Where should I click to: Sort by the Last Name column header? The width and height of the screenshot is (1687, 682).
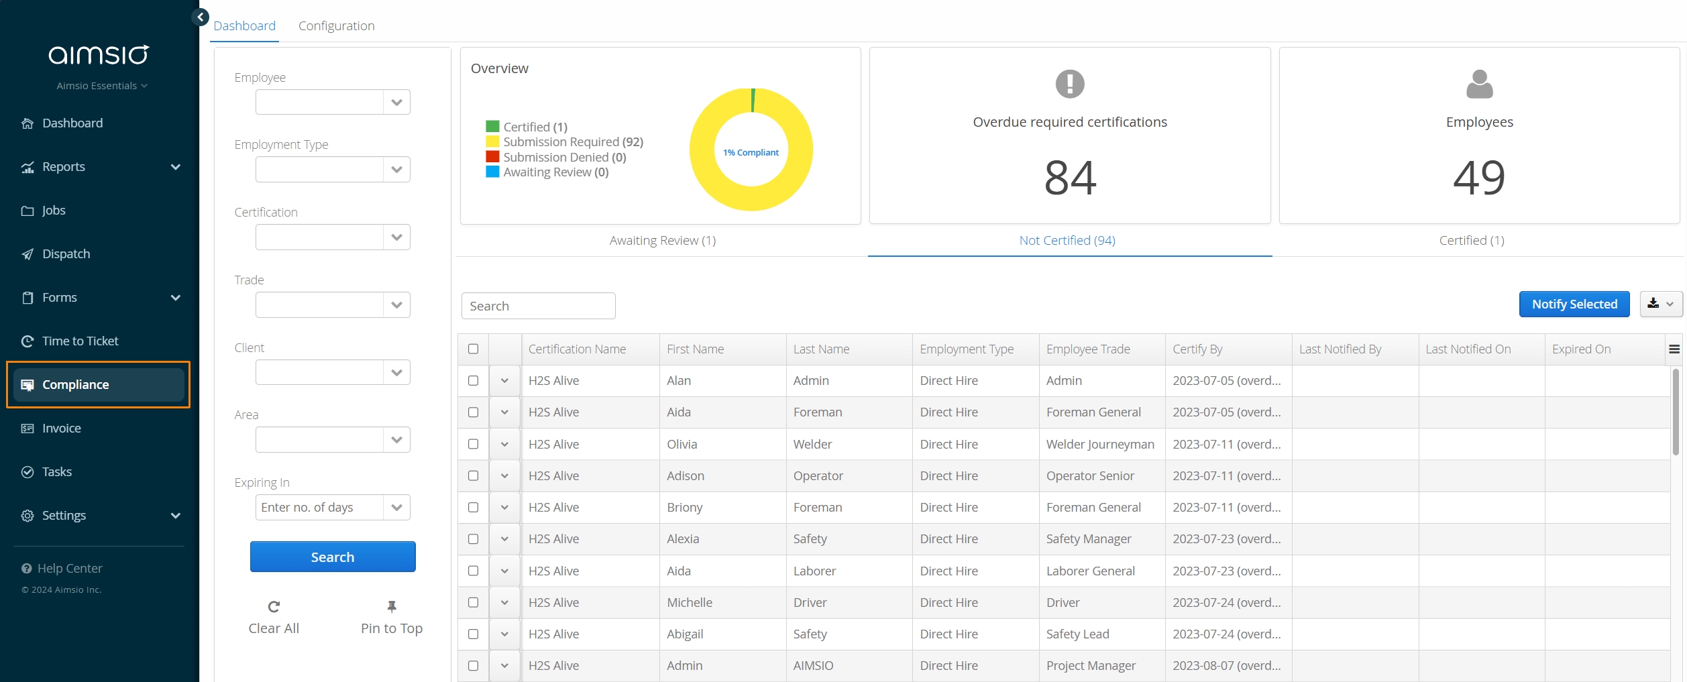[821, 349]
